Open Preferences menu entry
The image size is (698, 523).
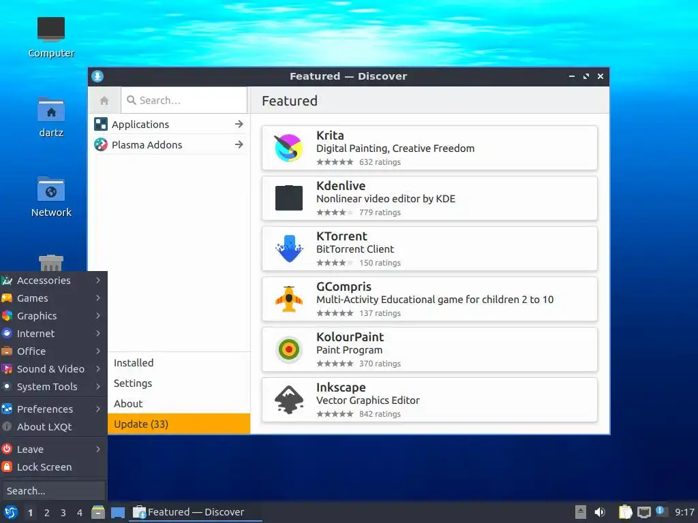point(53,409)
